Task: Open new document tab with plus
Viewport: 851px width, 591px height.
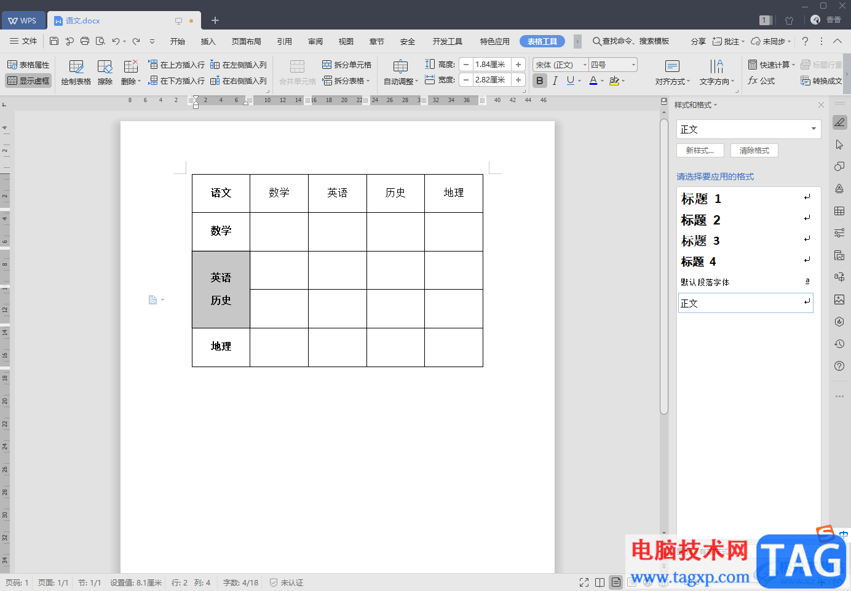Action: click(215, 20)
